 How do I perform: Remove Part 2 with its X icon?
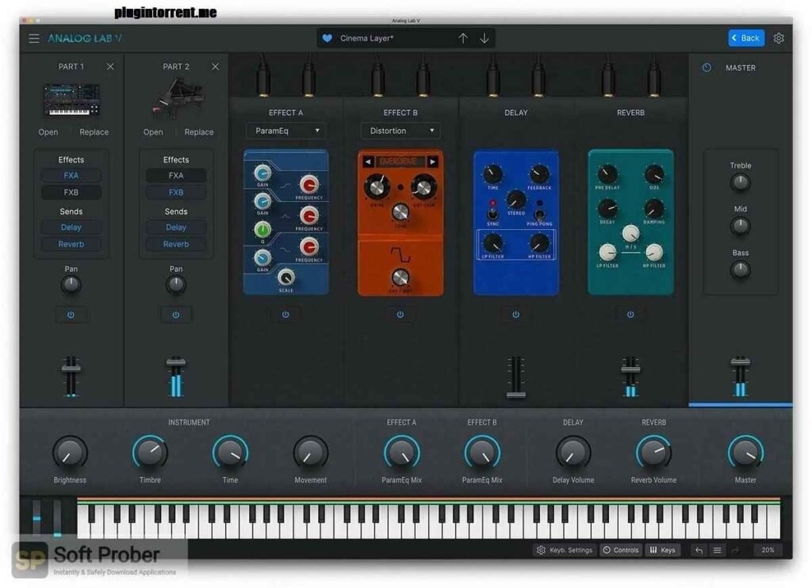point(215,67)
